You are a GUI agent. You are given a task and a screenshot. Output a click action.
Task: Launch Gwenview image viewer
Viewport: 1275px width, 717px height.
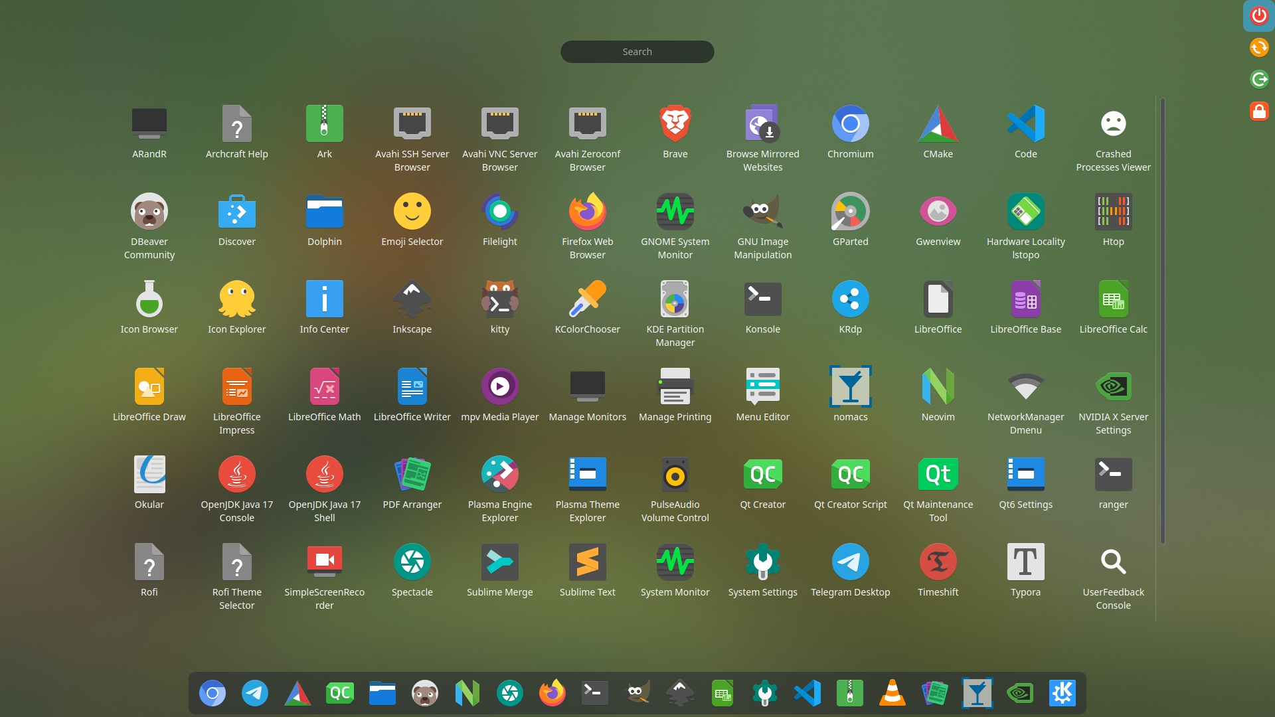coord(938,220)
